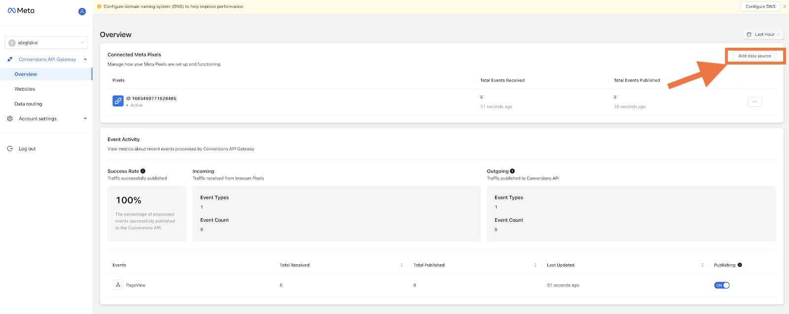
Task: Open the Account settings menu label
Action: pyautogui.click(x=37, y=119)
